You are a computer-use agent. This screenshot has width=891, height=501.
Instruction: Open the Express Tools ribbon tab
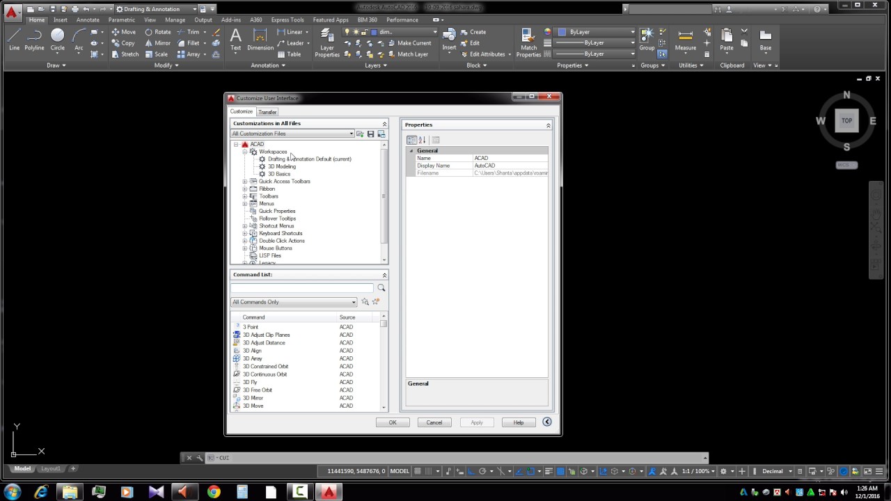[x=287, y=20]
